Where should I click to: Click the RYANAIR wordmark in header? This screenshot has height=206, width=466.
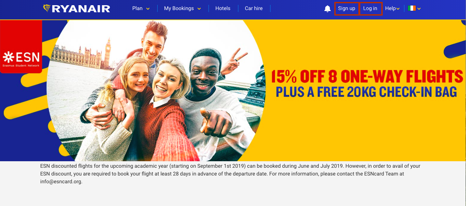point(81,9)
